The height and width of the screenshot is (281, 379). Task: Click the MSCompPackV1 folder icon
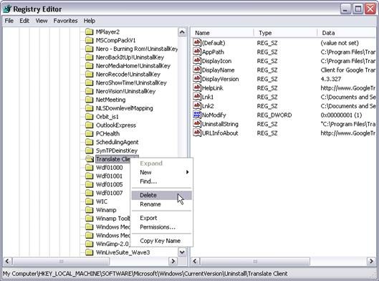pos(90,40)
